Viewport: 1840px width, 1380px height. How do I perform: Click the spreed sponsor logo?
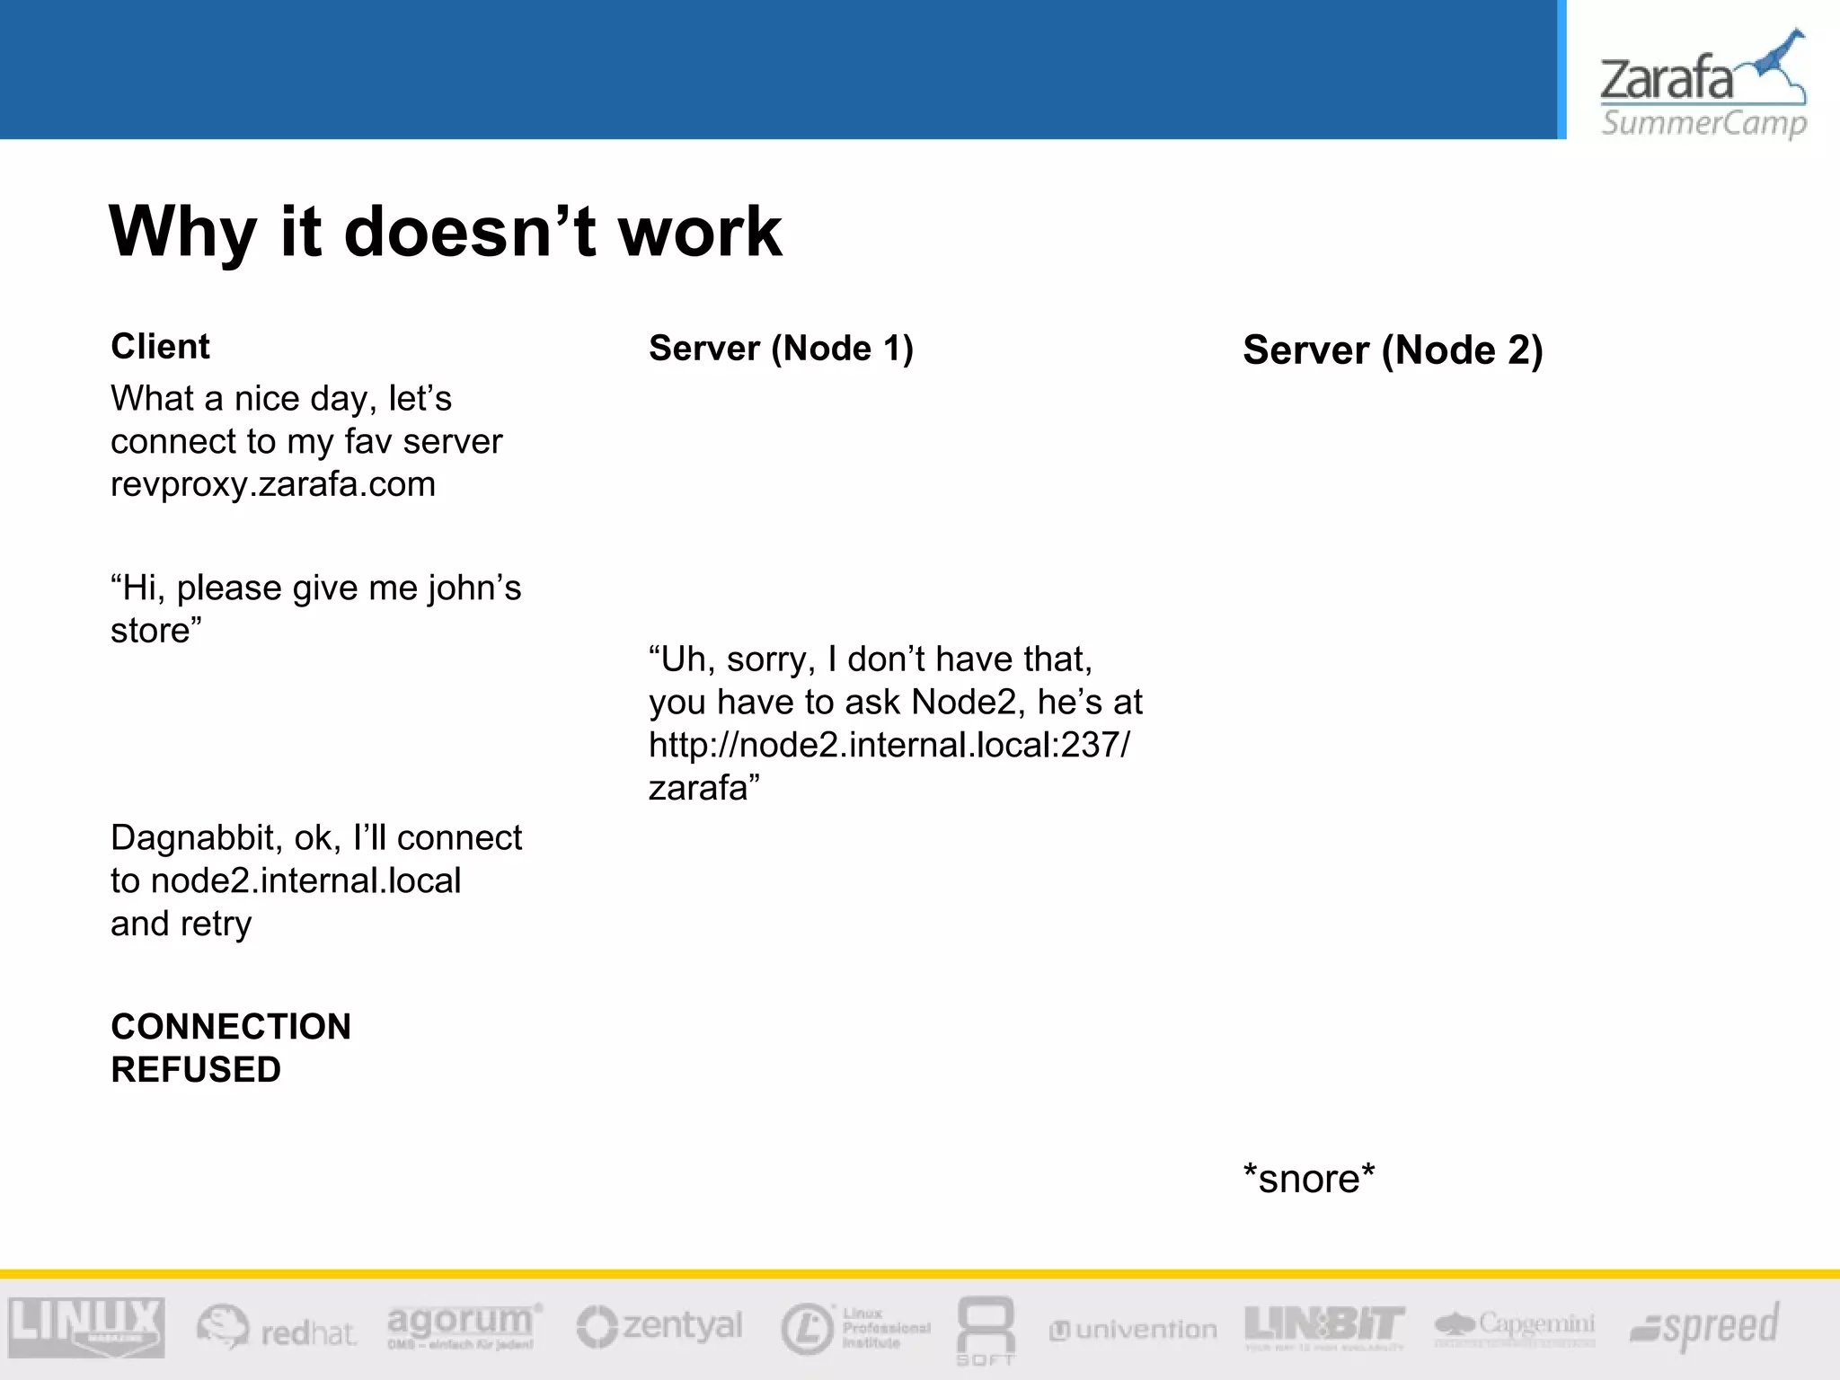coord(1704,1326)
